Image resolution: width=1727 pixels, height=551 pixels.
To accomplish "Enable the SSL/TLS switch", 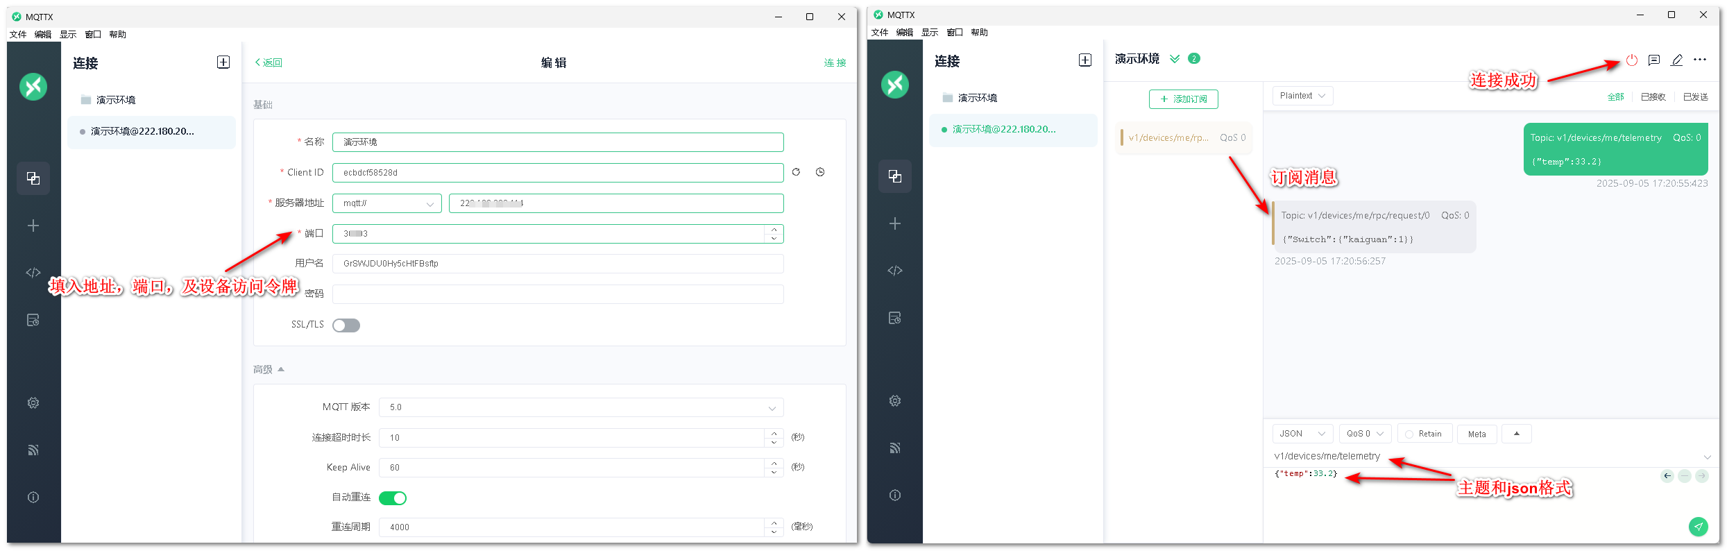I will click(x=346, y=325).
